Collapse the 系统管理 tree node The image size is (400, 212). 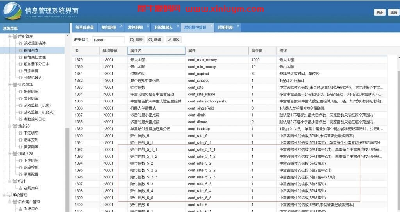click(x=4, y=195)
